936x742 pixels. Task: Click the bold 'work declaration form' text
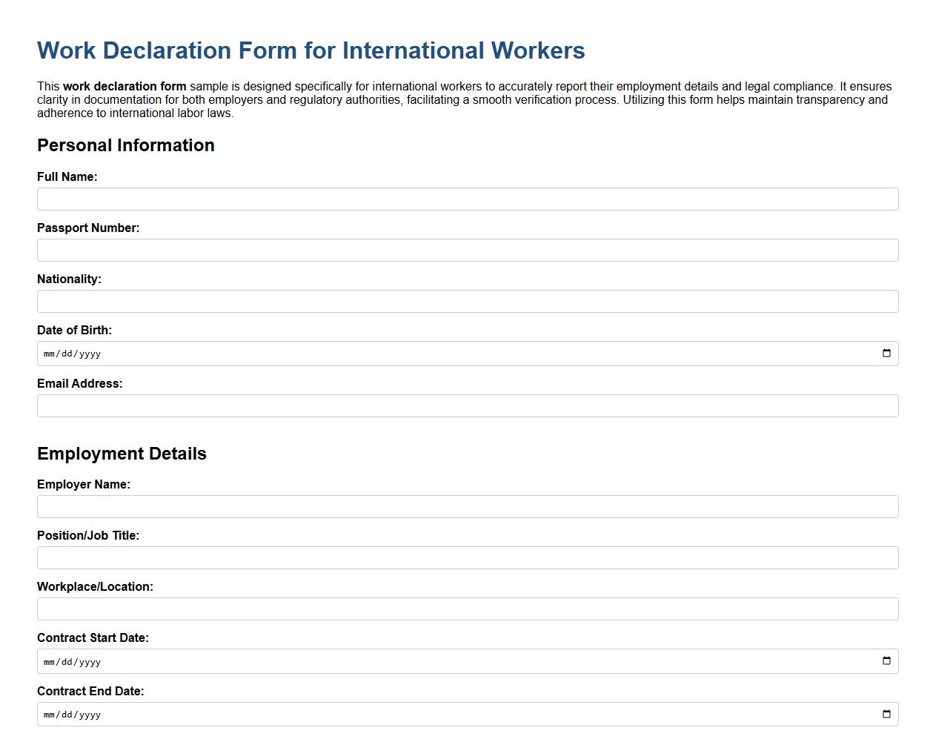(124, 86)
